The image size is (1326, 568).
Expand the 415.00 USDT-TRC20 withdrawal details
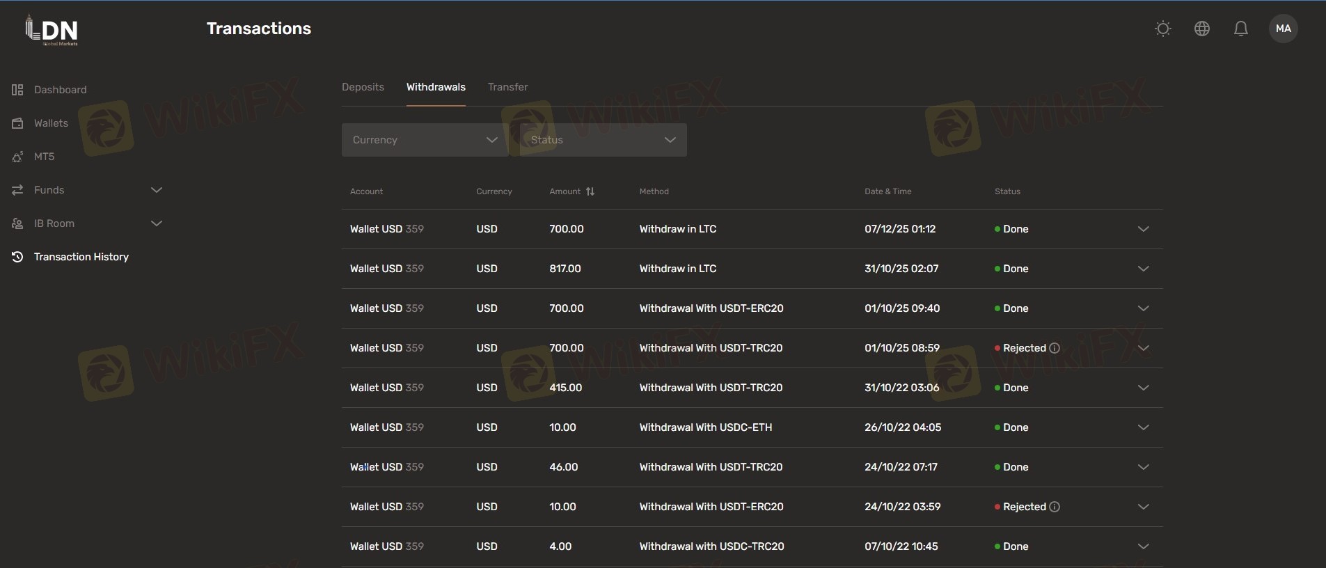click(x=1143, y=388)
